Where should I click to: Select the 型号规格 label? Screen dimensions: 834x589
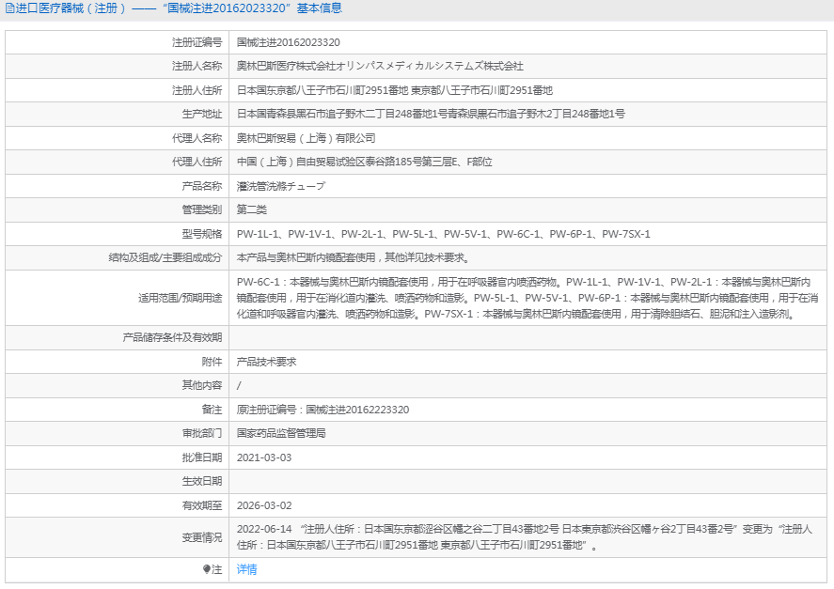202,234
